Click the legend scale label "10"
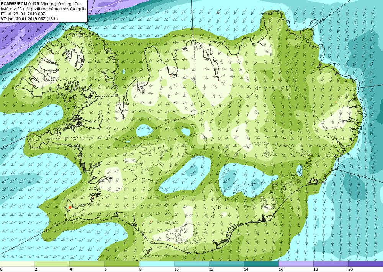This screenshot has height=272, width=383. (x=176, y=270)
